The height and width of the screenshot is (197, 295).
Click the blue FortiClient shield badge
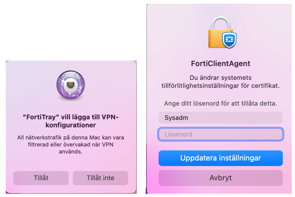point(229,41)
